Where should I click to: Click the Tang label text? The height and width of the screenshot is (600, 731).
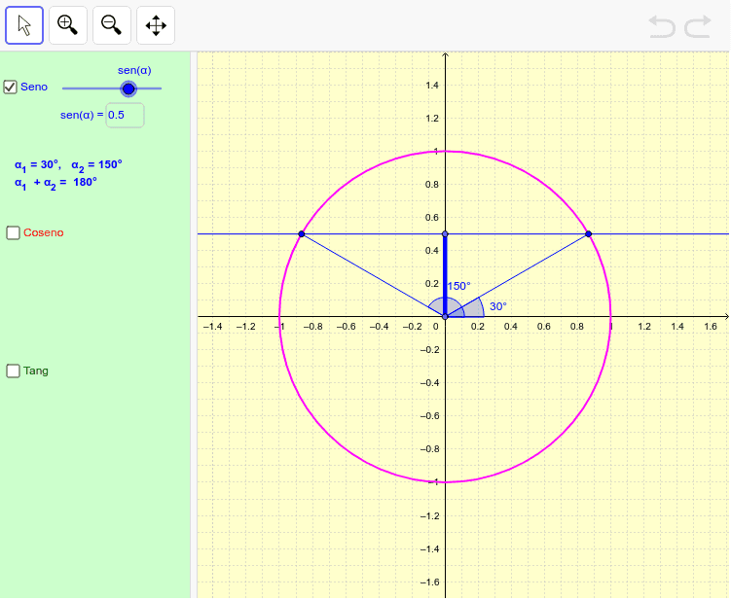36,371
